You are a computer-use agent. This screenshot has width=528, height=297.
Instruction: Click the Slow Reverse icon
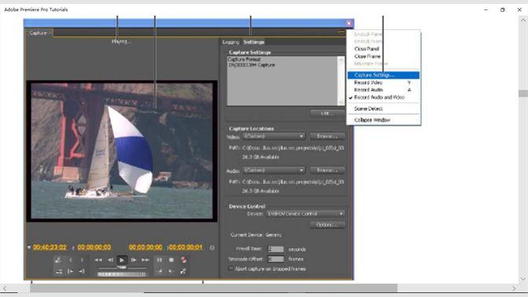(159, 271)
